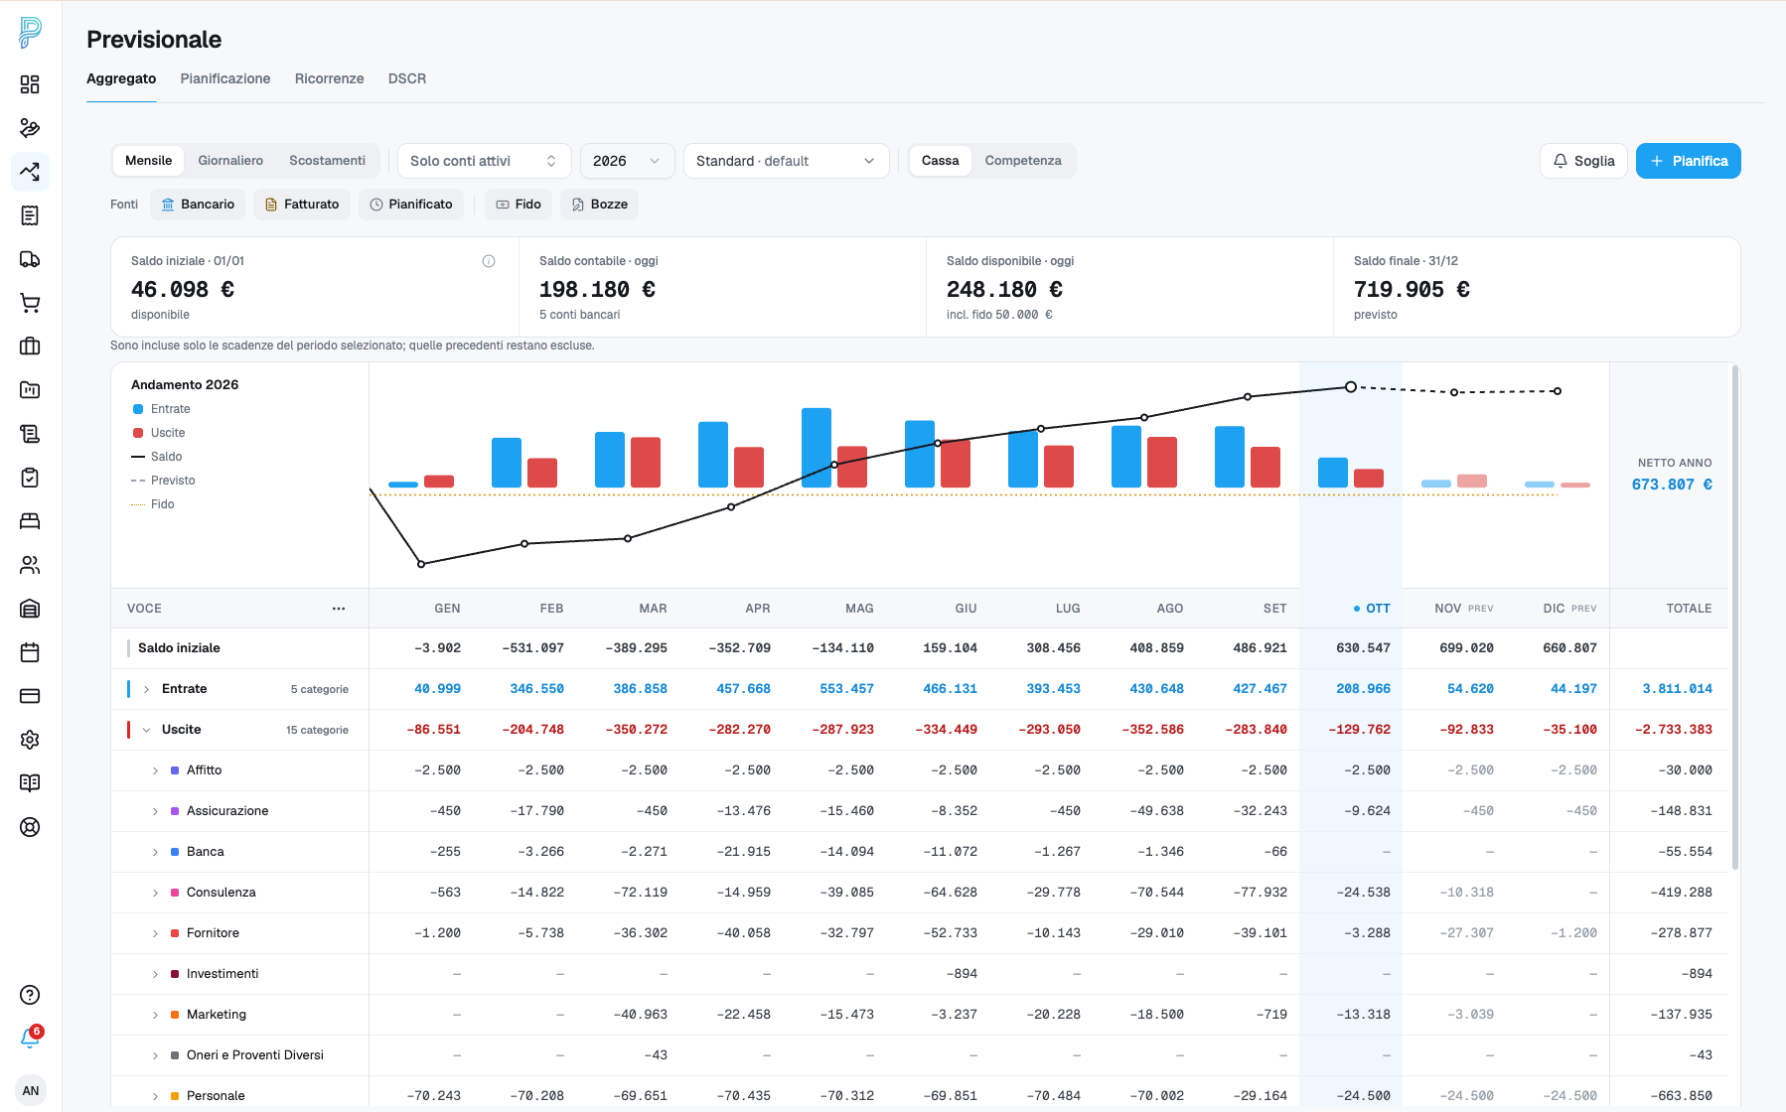Click the Entrate blue legend swatch

[x=138, y=409]
